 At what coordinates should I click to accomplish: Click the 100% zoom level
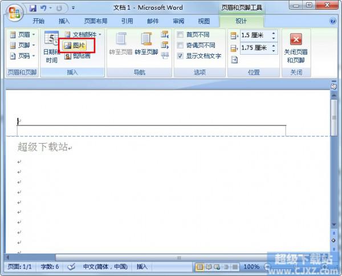click(x=251, y=267)
